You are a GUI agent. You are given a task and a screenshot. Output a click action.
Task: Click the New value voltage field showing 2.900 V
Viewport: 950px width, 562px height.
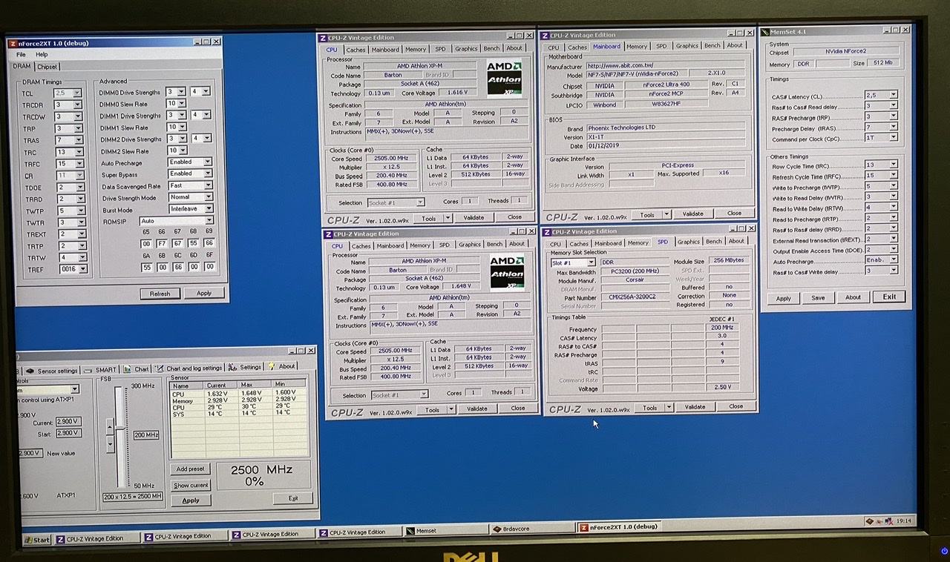tap(30, 453)
